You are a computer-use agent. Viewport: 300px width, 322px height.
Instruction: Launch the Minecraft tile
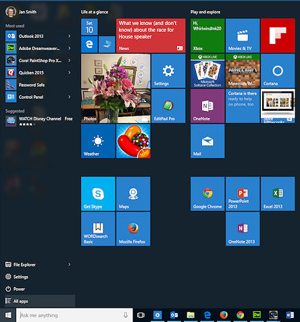tap(243, 71)
